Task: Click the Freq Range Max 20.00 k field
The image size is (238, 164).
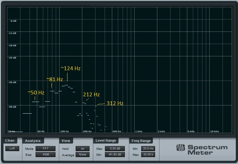Action: [148, 155]
